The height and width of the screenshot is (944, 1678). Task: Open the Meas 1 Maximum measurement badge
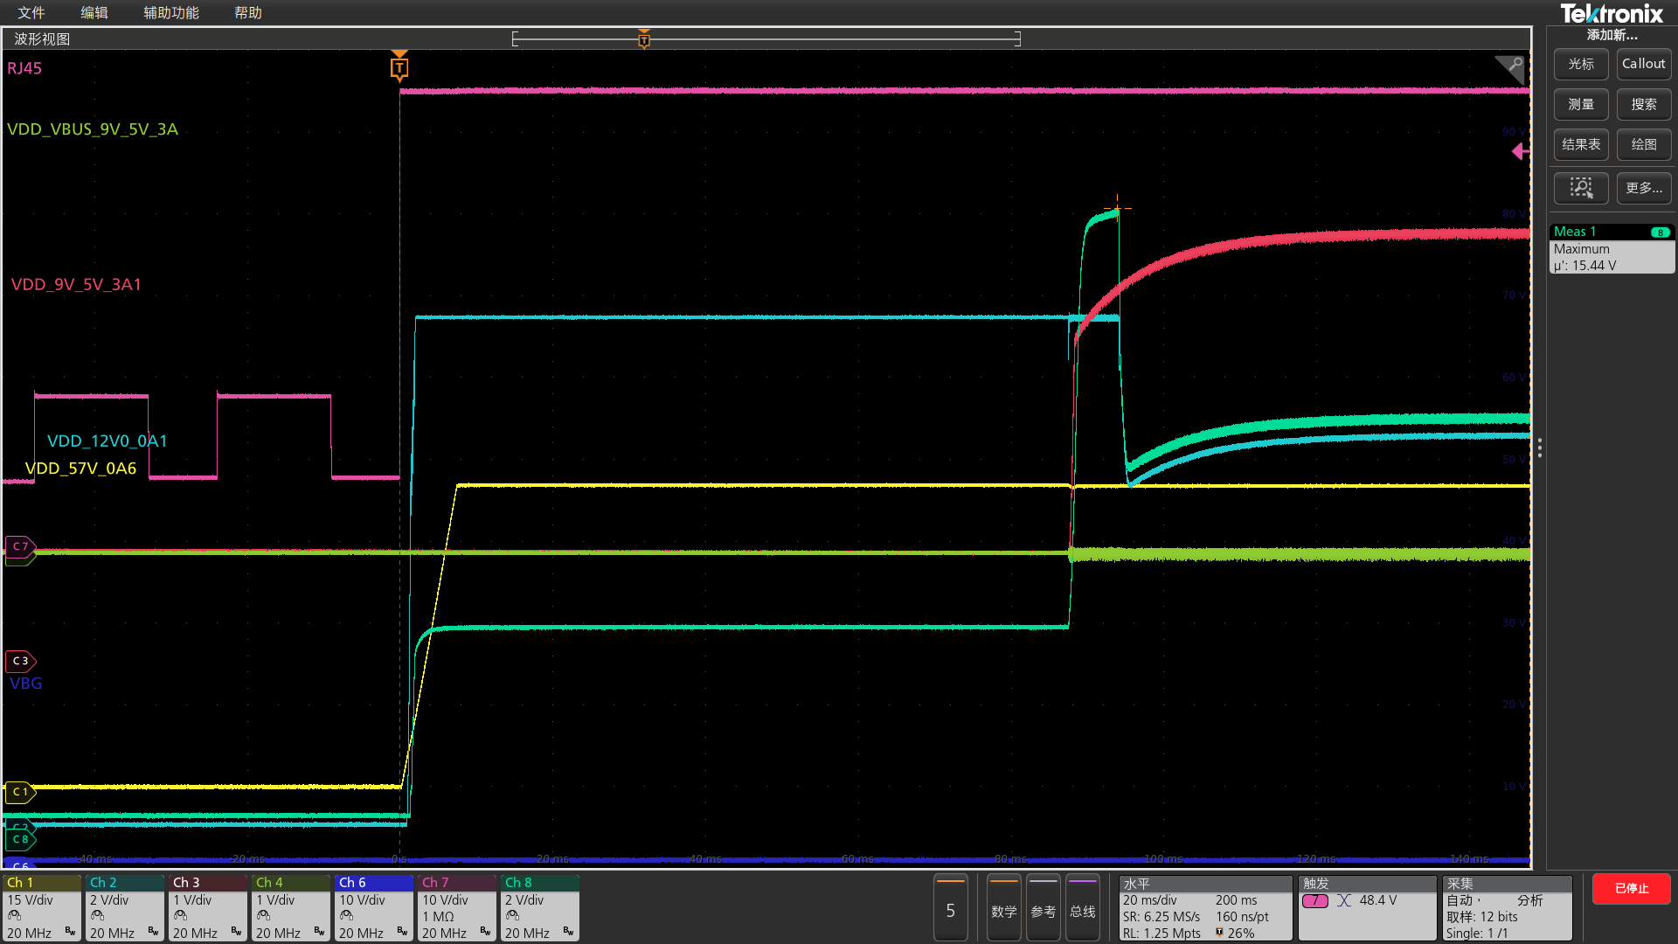click(x=1611, y=249)
